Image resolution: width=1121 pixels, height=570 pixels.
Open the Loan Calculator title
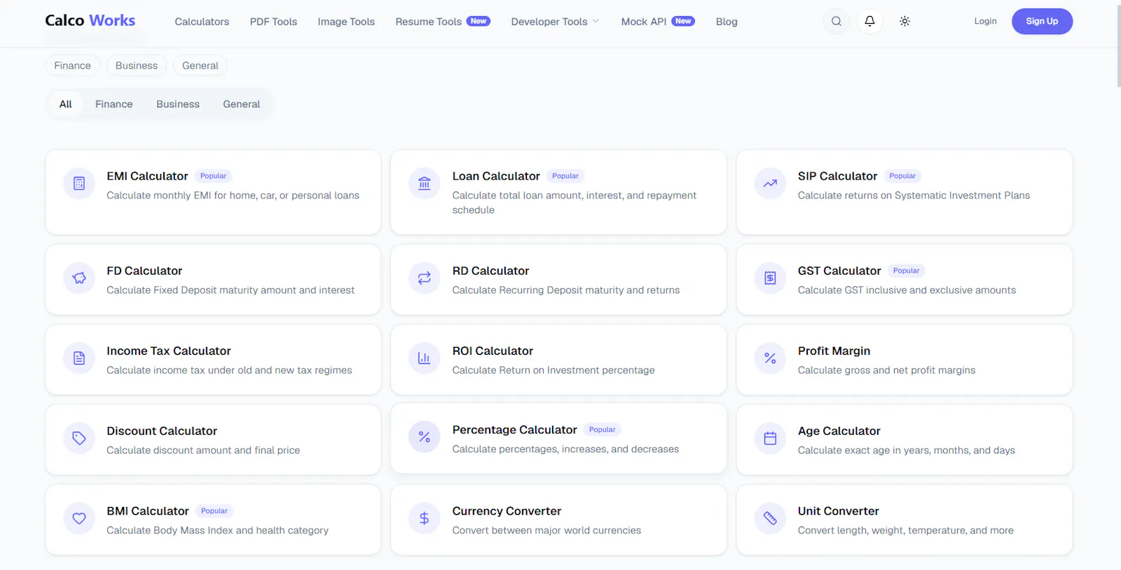496,176
